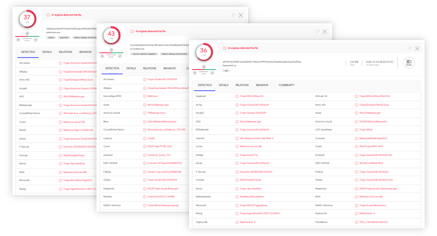
Task: Click the 37 / 69 detection score circle
Action: (27, 19)
